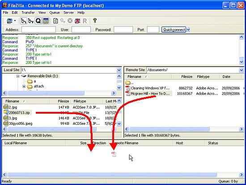Image resolution: width=246 pixels, height=185 pixels.
Task: Open the Transfer menu
Action: pyautogui.click(x=28, y=12)
